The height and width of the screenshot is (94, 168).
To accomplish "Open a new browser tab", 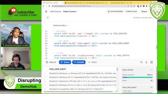I will pyautogui.click(x=131, y=3).
